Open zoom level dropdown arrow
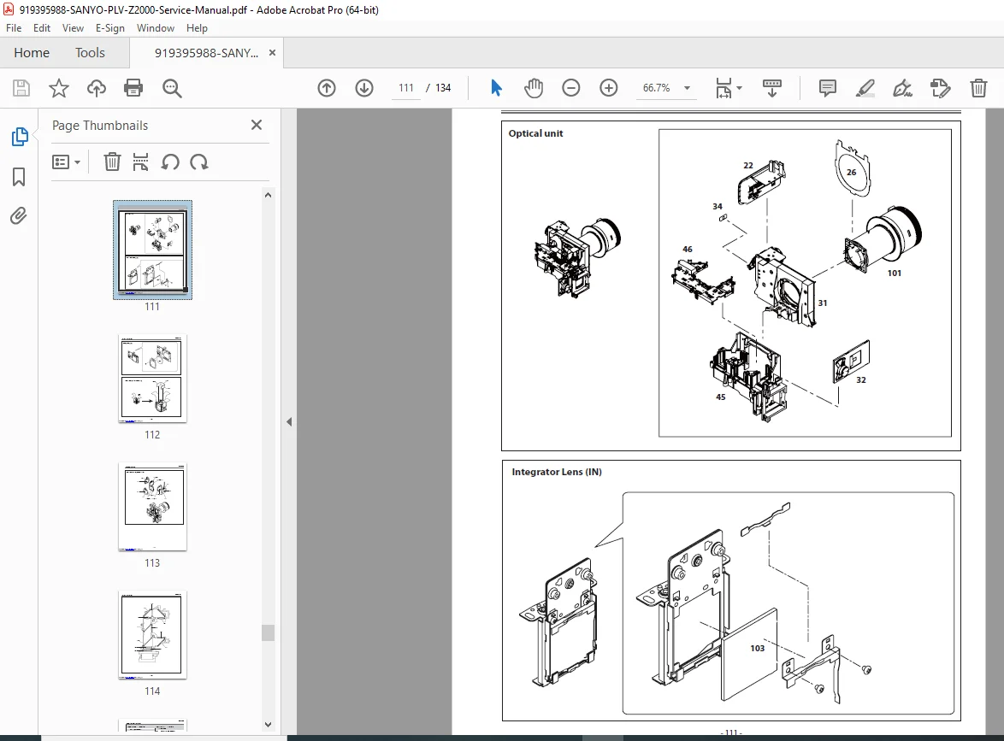Image resolution: width=1004 pixels, height=741 pixels. pos(687,88)
